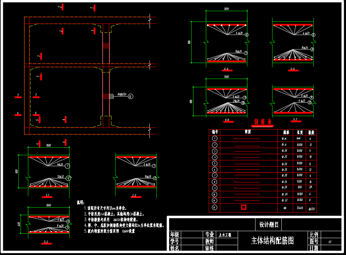Image resolution: width=346 pixels, height=255 pixels.
Task: Click the 土木工程 major field value
Action: (225, 235)
